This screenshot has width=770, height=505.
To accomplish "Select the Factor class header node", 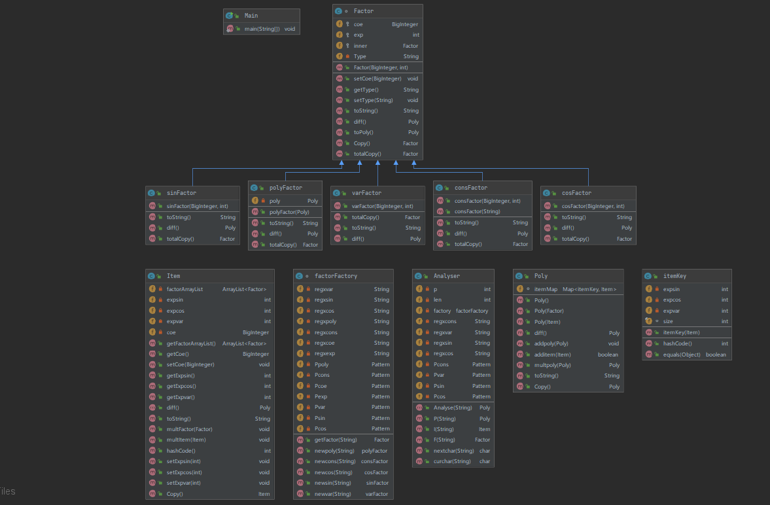I will 377,11.
